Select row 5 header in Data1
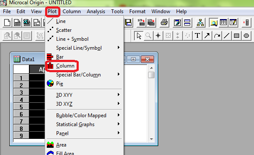254x155 pixels. pos(21,107)
